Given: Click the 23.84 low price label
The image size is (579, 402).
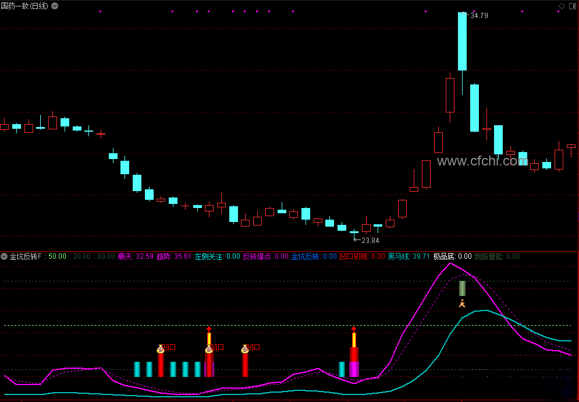Looking at the screenshot, I should (x=370, y=241).
